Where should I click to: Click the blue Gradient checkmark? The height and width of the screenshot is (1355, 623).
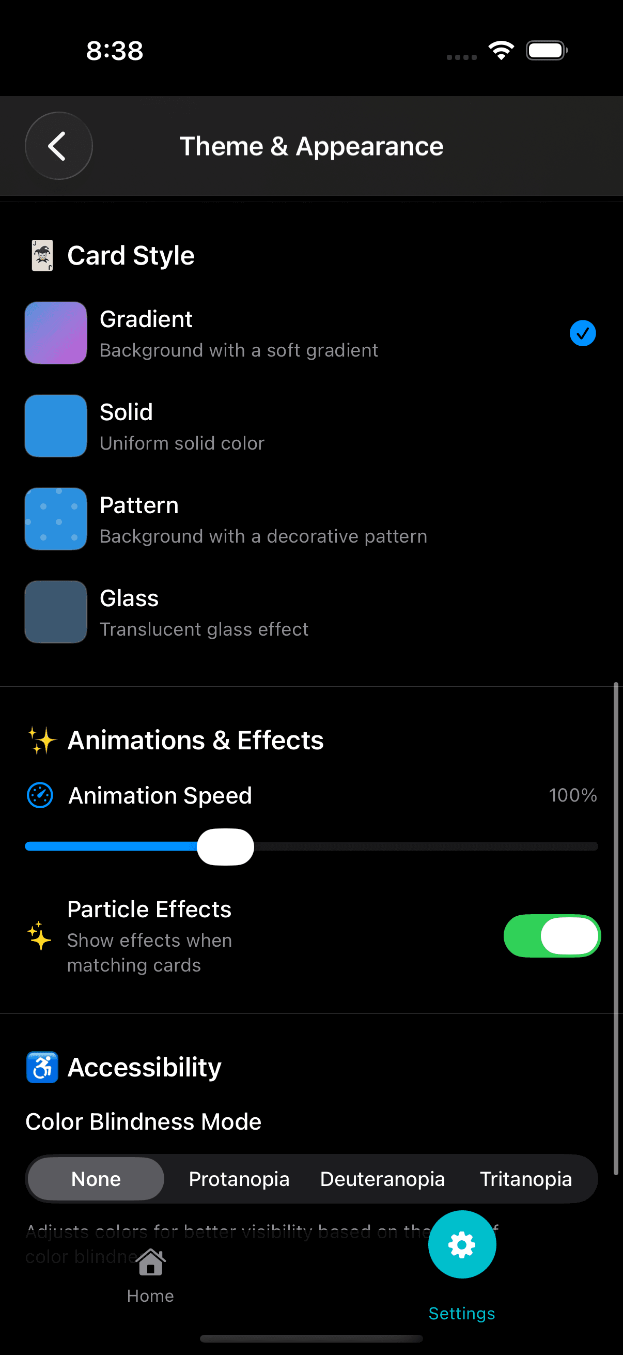583,333
